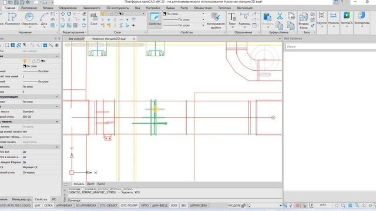Select the Rotate tool in Редактирование
The width and height of the screenshot is (376, 211).
point(69,14)
